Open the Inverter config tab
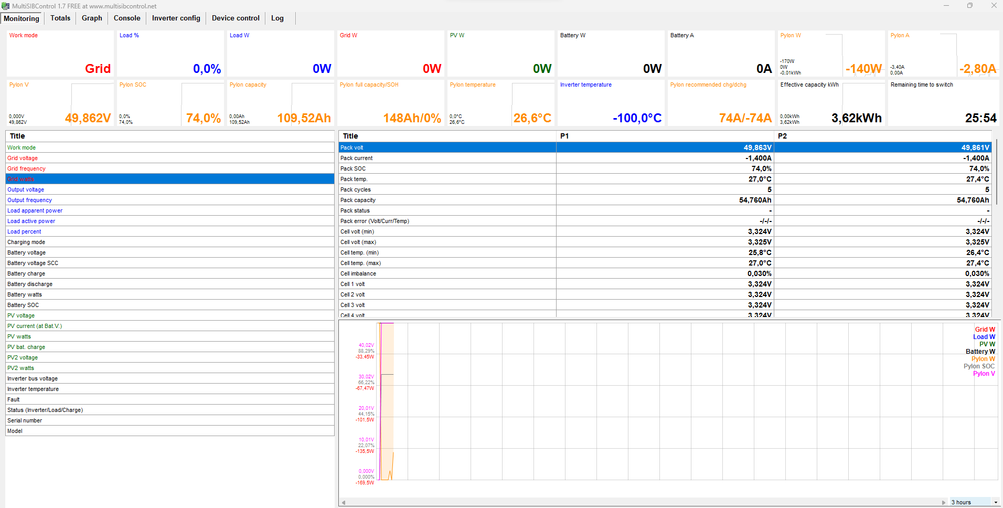Viewport: 1003px width, 508px height. coord(176,18)
